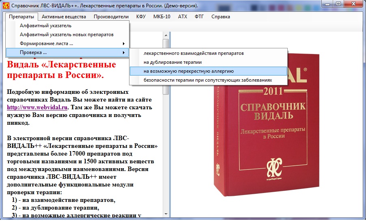Open the Производители menu
The width and height of the screenshot is (366, 221).
pos(111,17)
